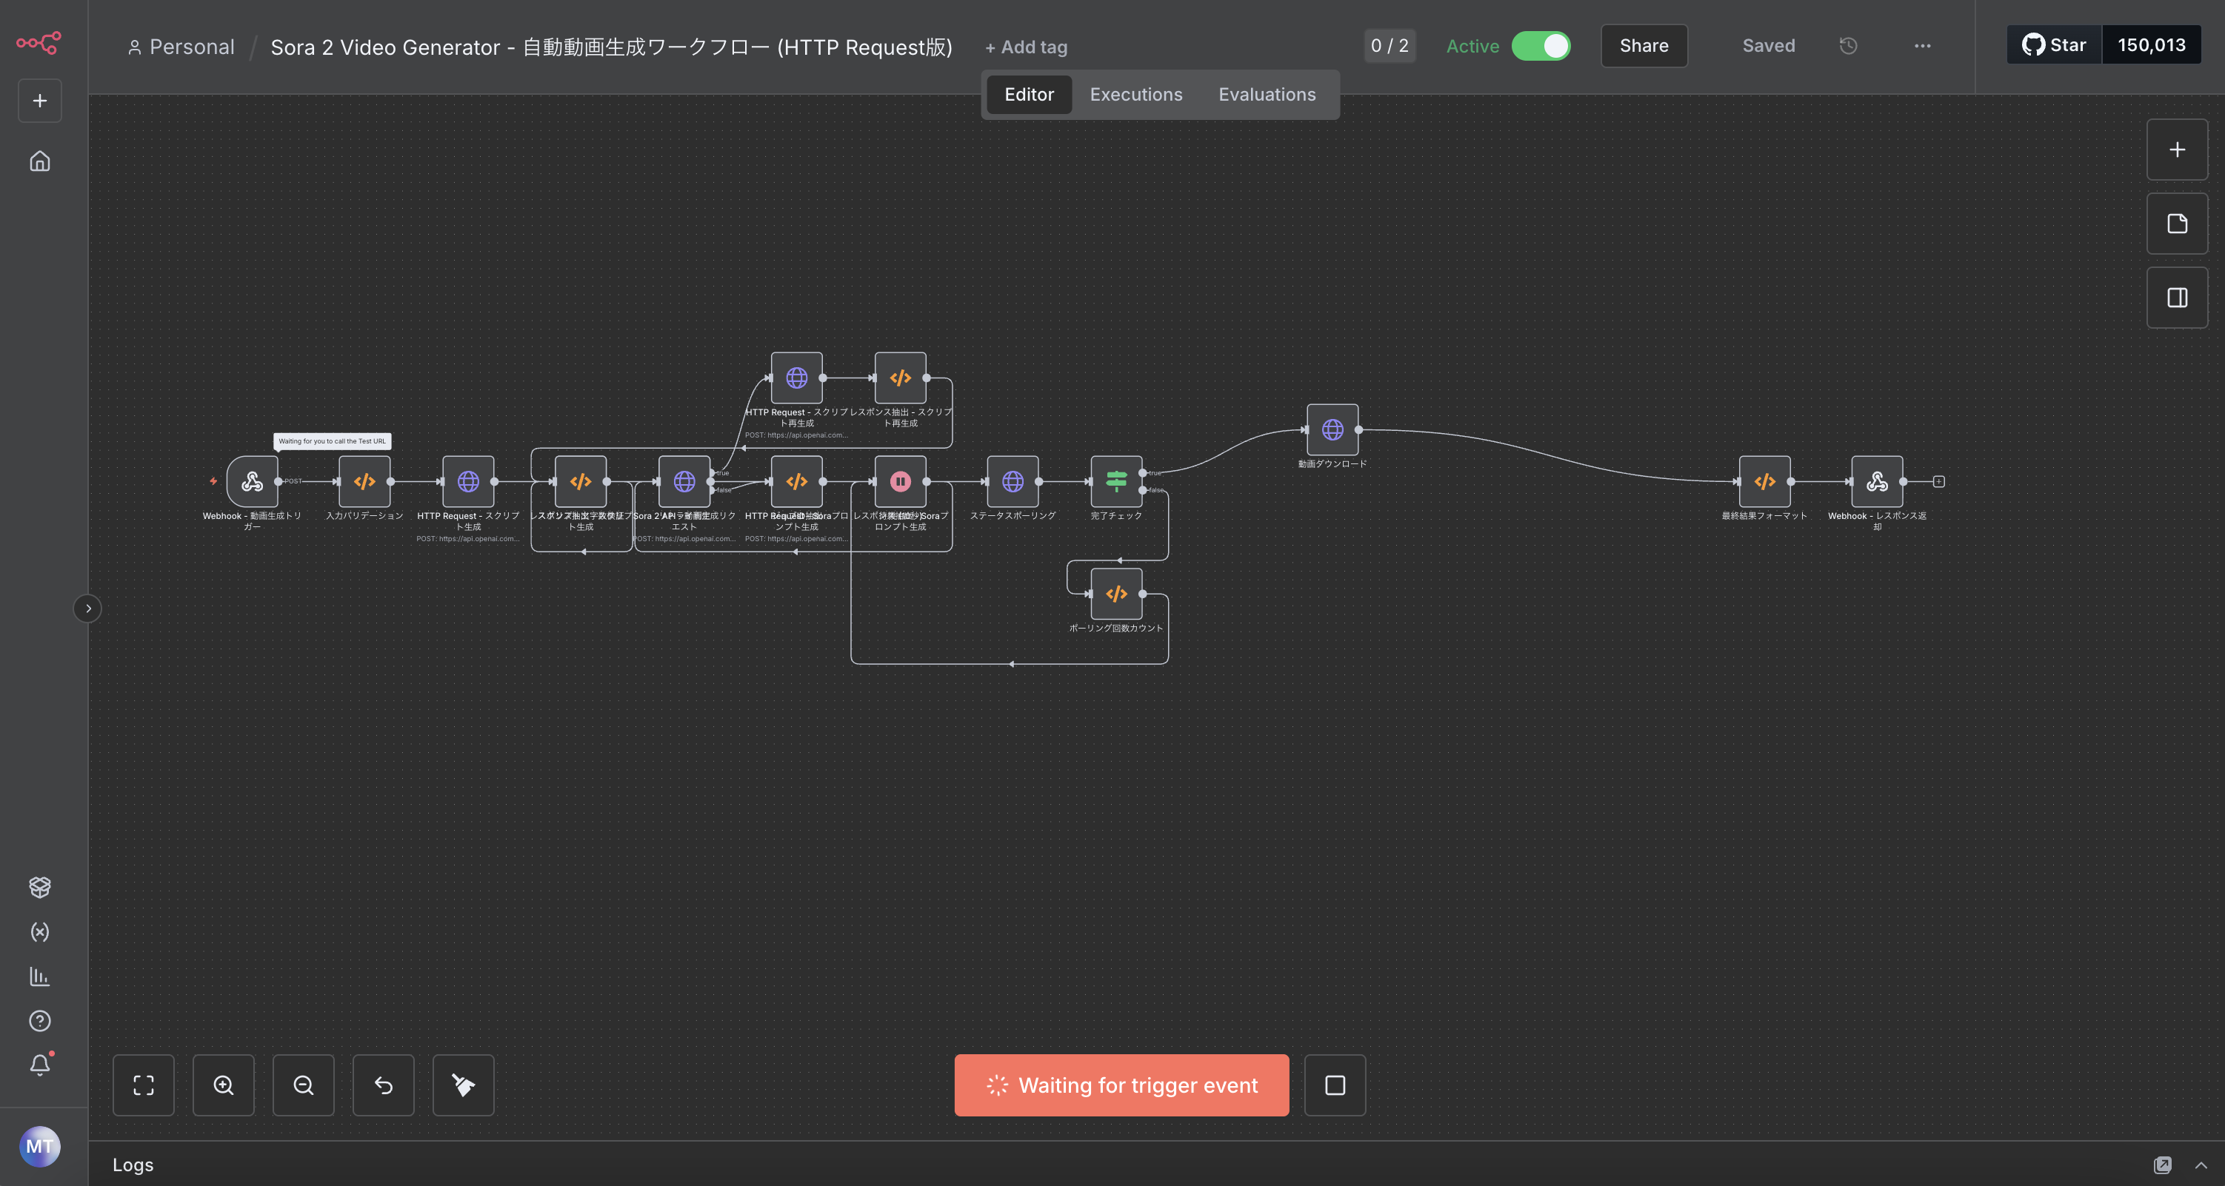2225x1186 pixels.
Task: Open the home overview icon in sidebar
Action: 40,161
